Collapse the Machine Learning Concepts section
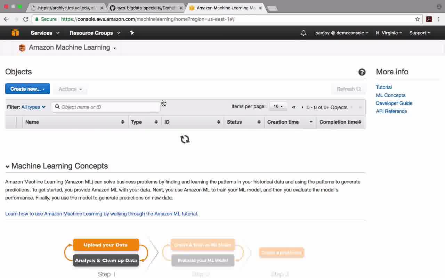Image resolution: width=445 pixels, height=278 pixels. click(x=7, y=166)
